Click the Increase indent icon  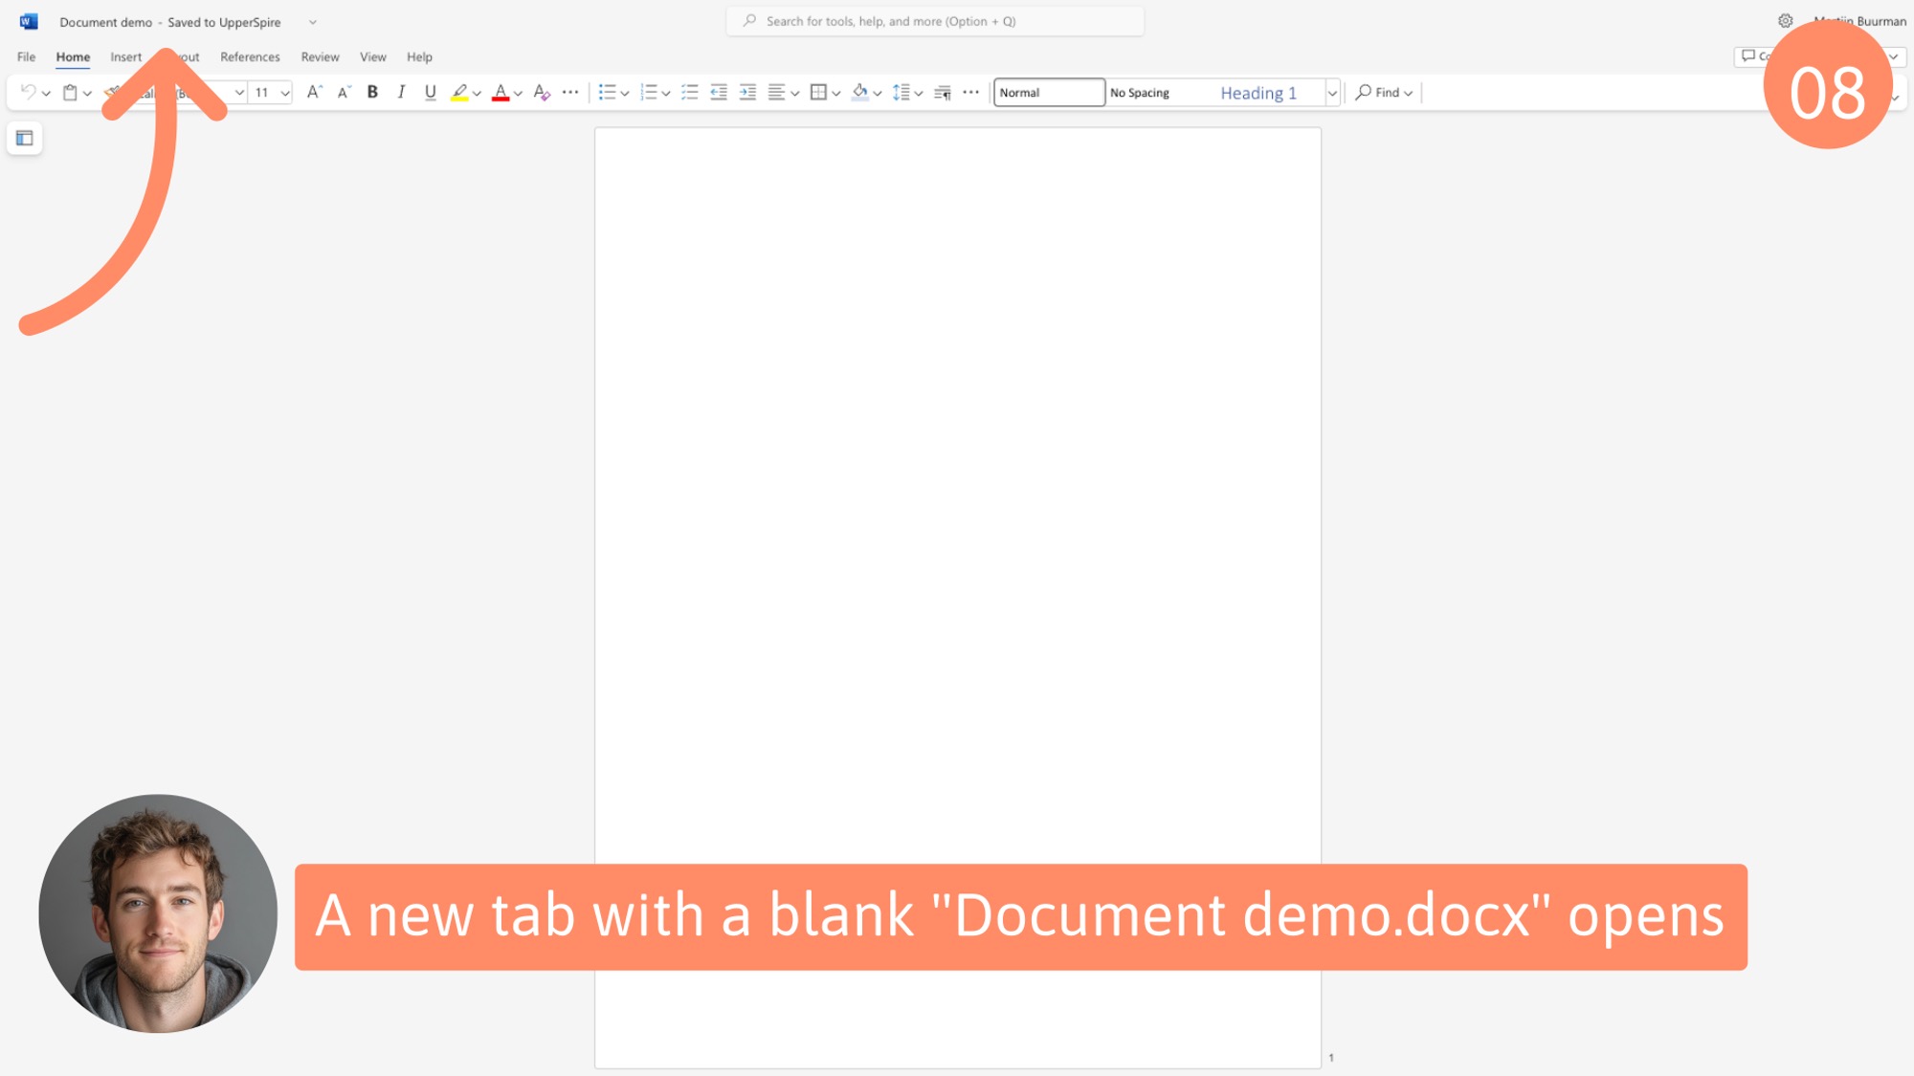tap(748, 92)
